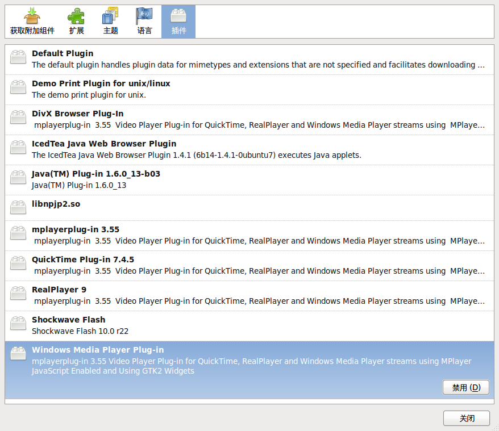This screenshot has width=499, height=431.
Task: Click the QuickTime Plug-in brick icon
Action: pos(18,263)
